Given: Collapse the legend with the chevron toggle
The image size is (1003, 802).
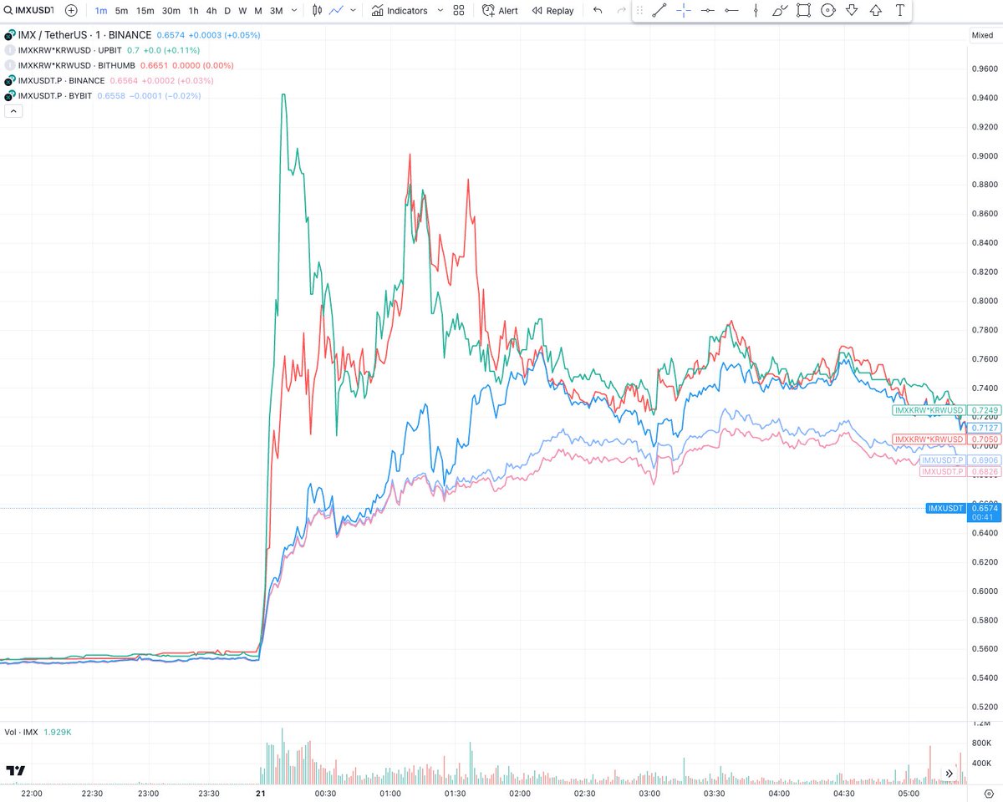Looking at the screenshot, I should click(x=13, y=110).
